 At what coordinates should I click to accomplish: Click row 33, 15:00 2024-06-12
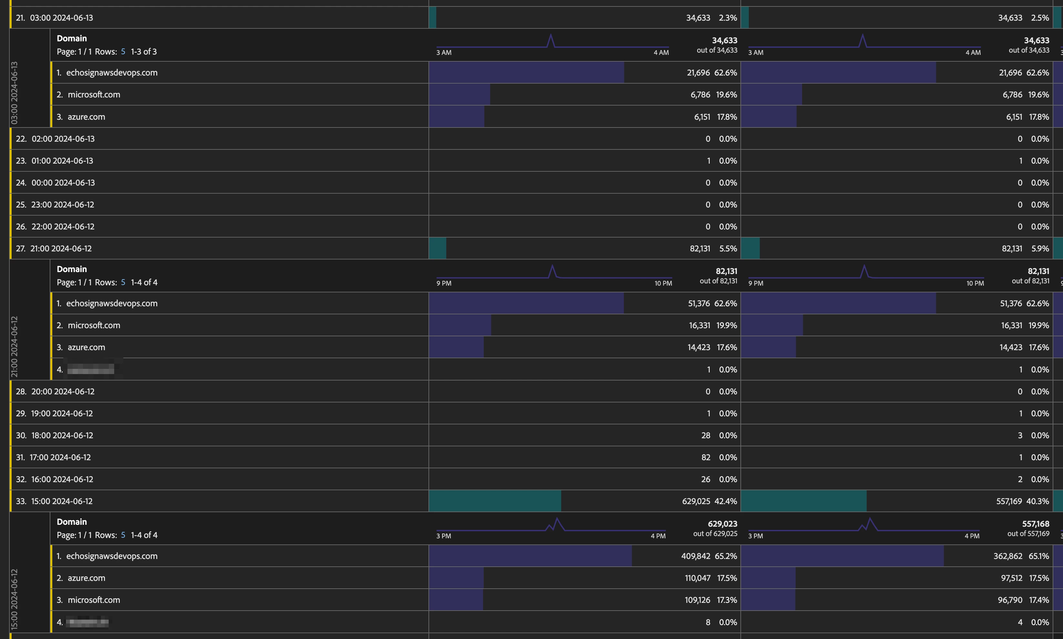(62, 501)
